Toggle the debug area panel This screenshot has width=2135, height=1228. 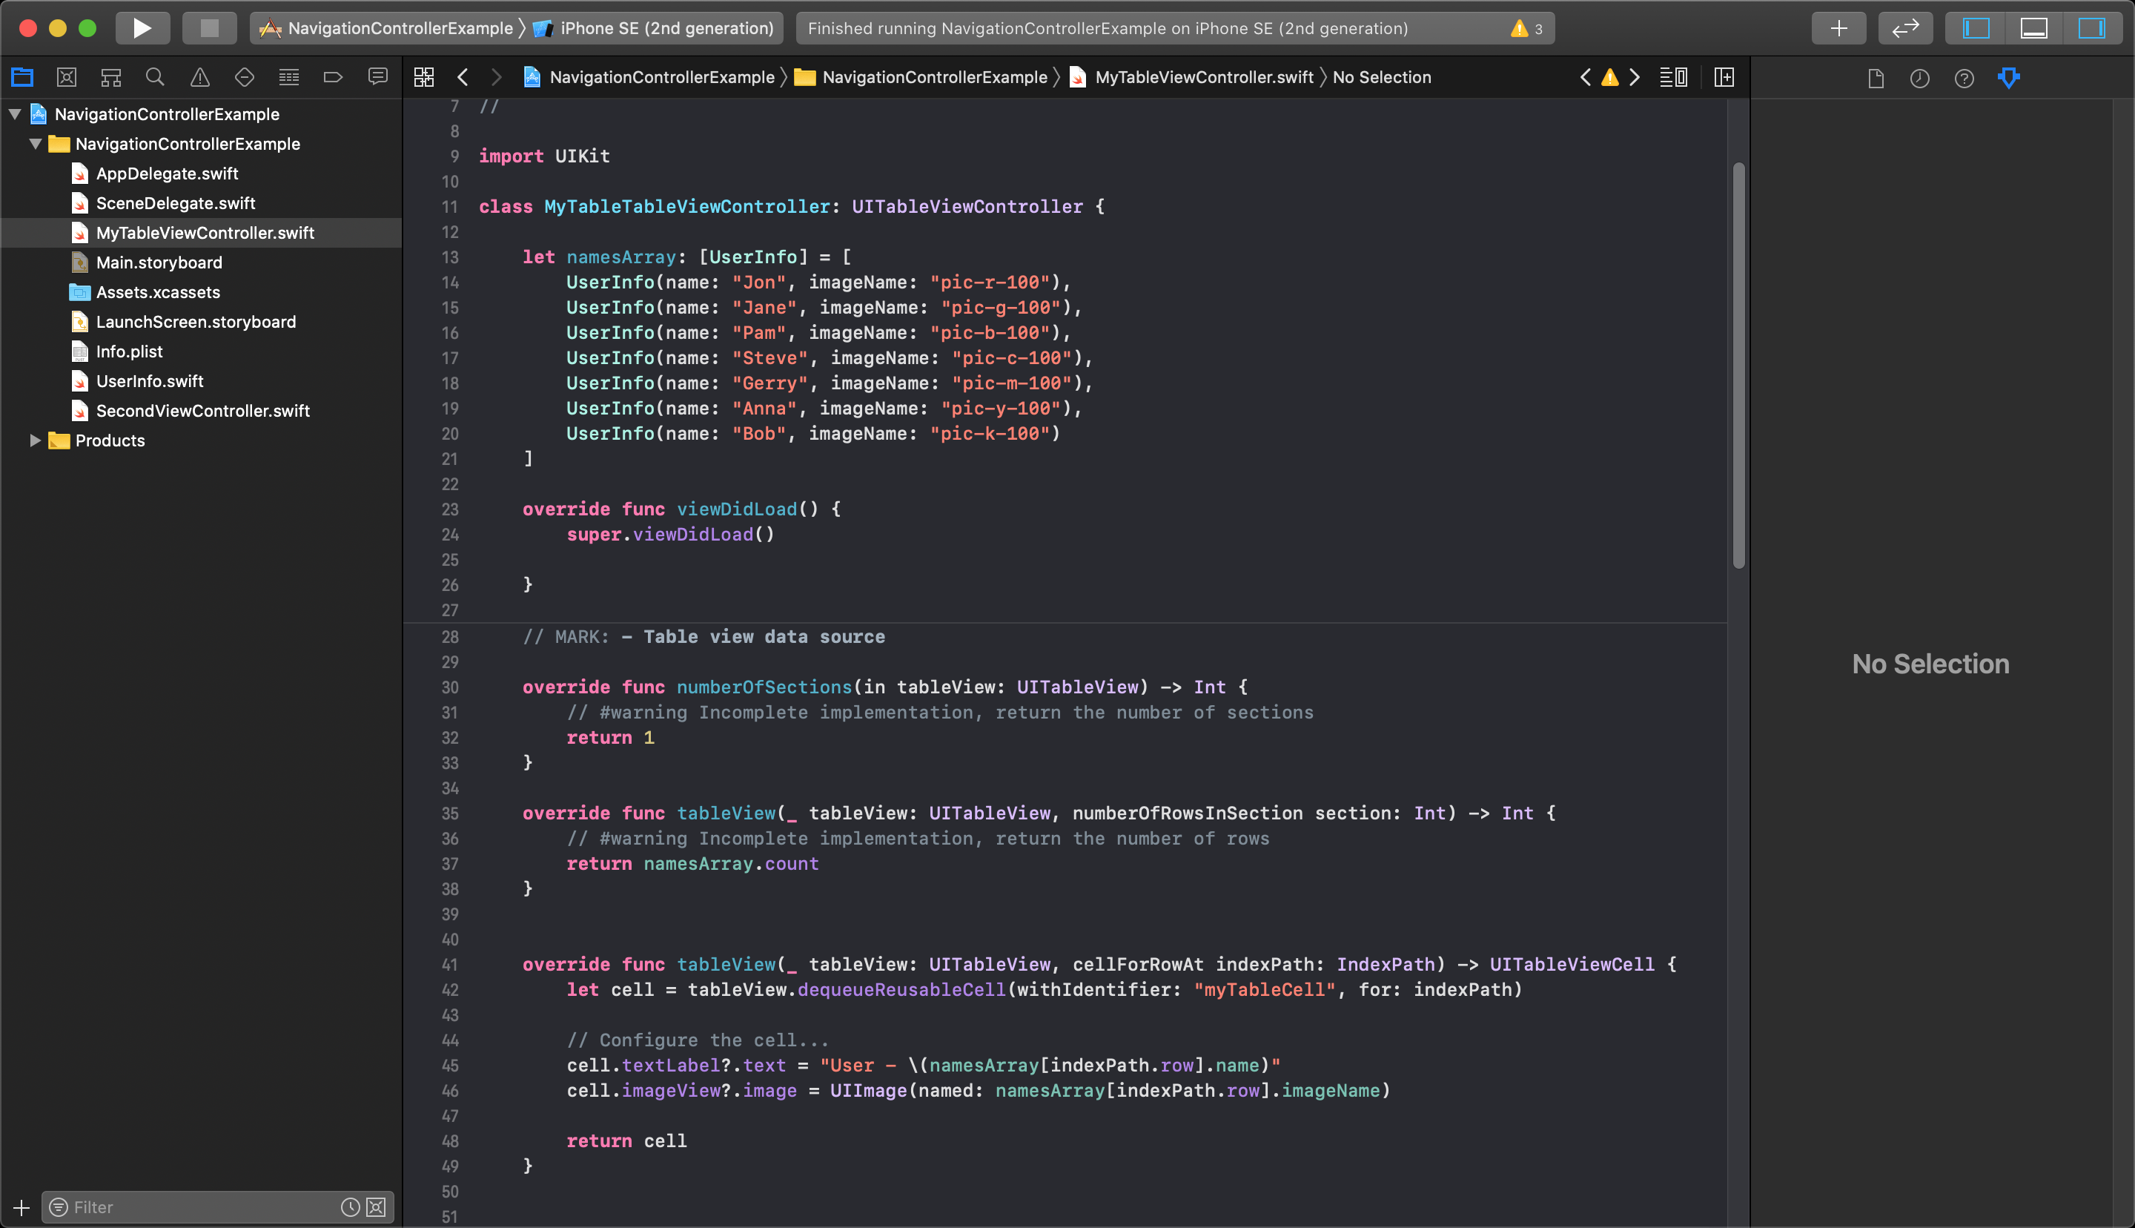point(2034,28)
